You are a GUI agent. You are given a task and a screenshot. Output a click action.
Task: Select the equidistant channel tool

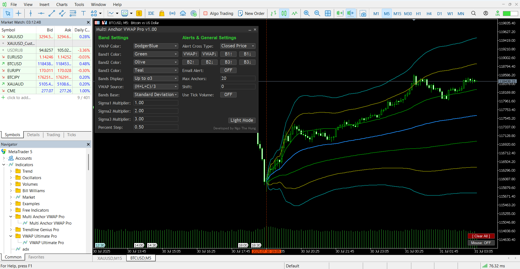62,13
